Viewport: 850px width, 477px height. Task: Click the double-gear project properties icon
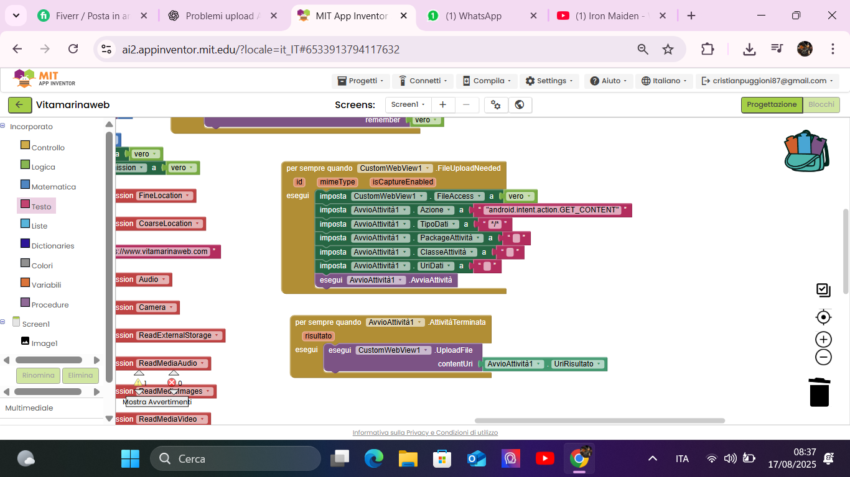[x=496, y=105]
